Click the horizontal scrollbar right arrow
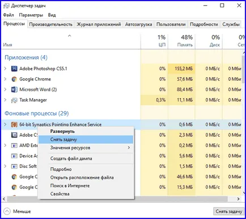Screen dimensions: 246x219 click(x=239, y=199)
